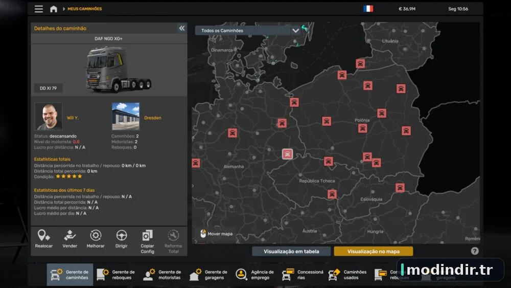Click the Estatísticas totais heading
Image resolution: width=511 pixels, height=288 pixels.
point(52,159)
